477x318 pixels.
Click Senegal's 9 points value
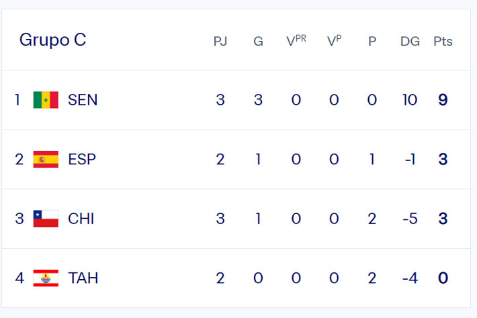click(443, 100)
